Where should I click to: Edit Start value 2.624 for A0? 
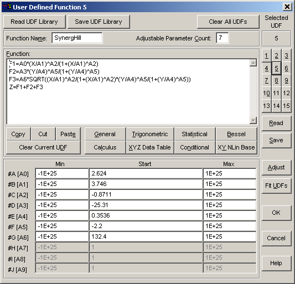(146, 173)
